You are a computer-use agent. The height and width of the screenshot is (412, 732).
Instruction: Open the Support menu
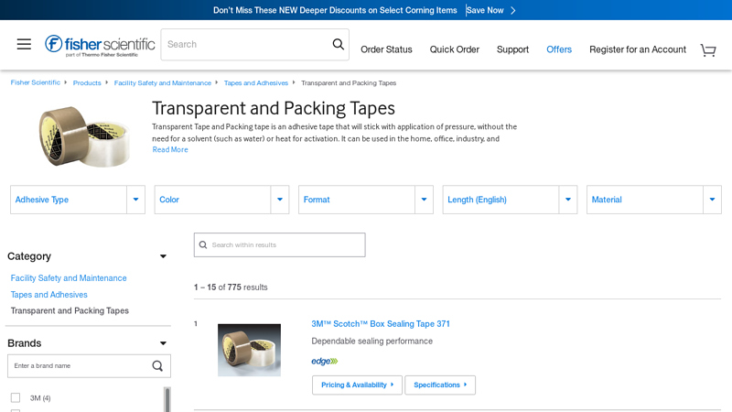click(x=512, y=49)
